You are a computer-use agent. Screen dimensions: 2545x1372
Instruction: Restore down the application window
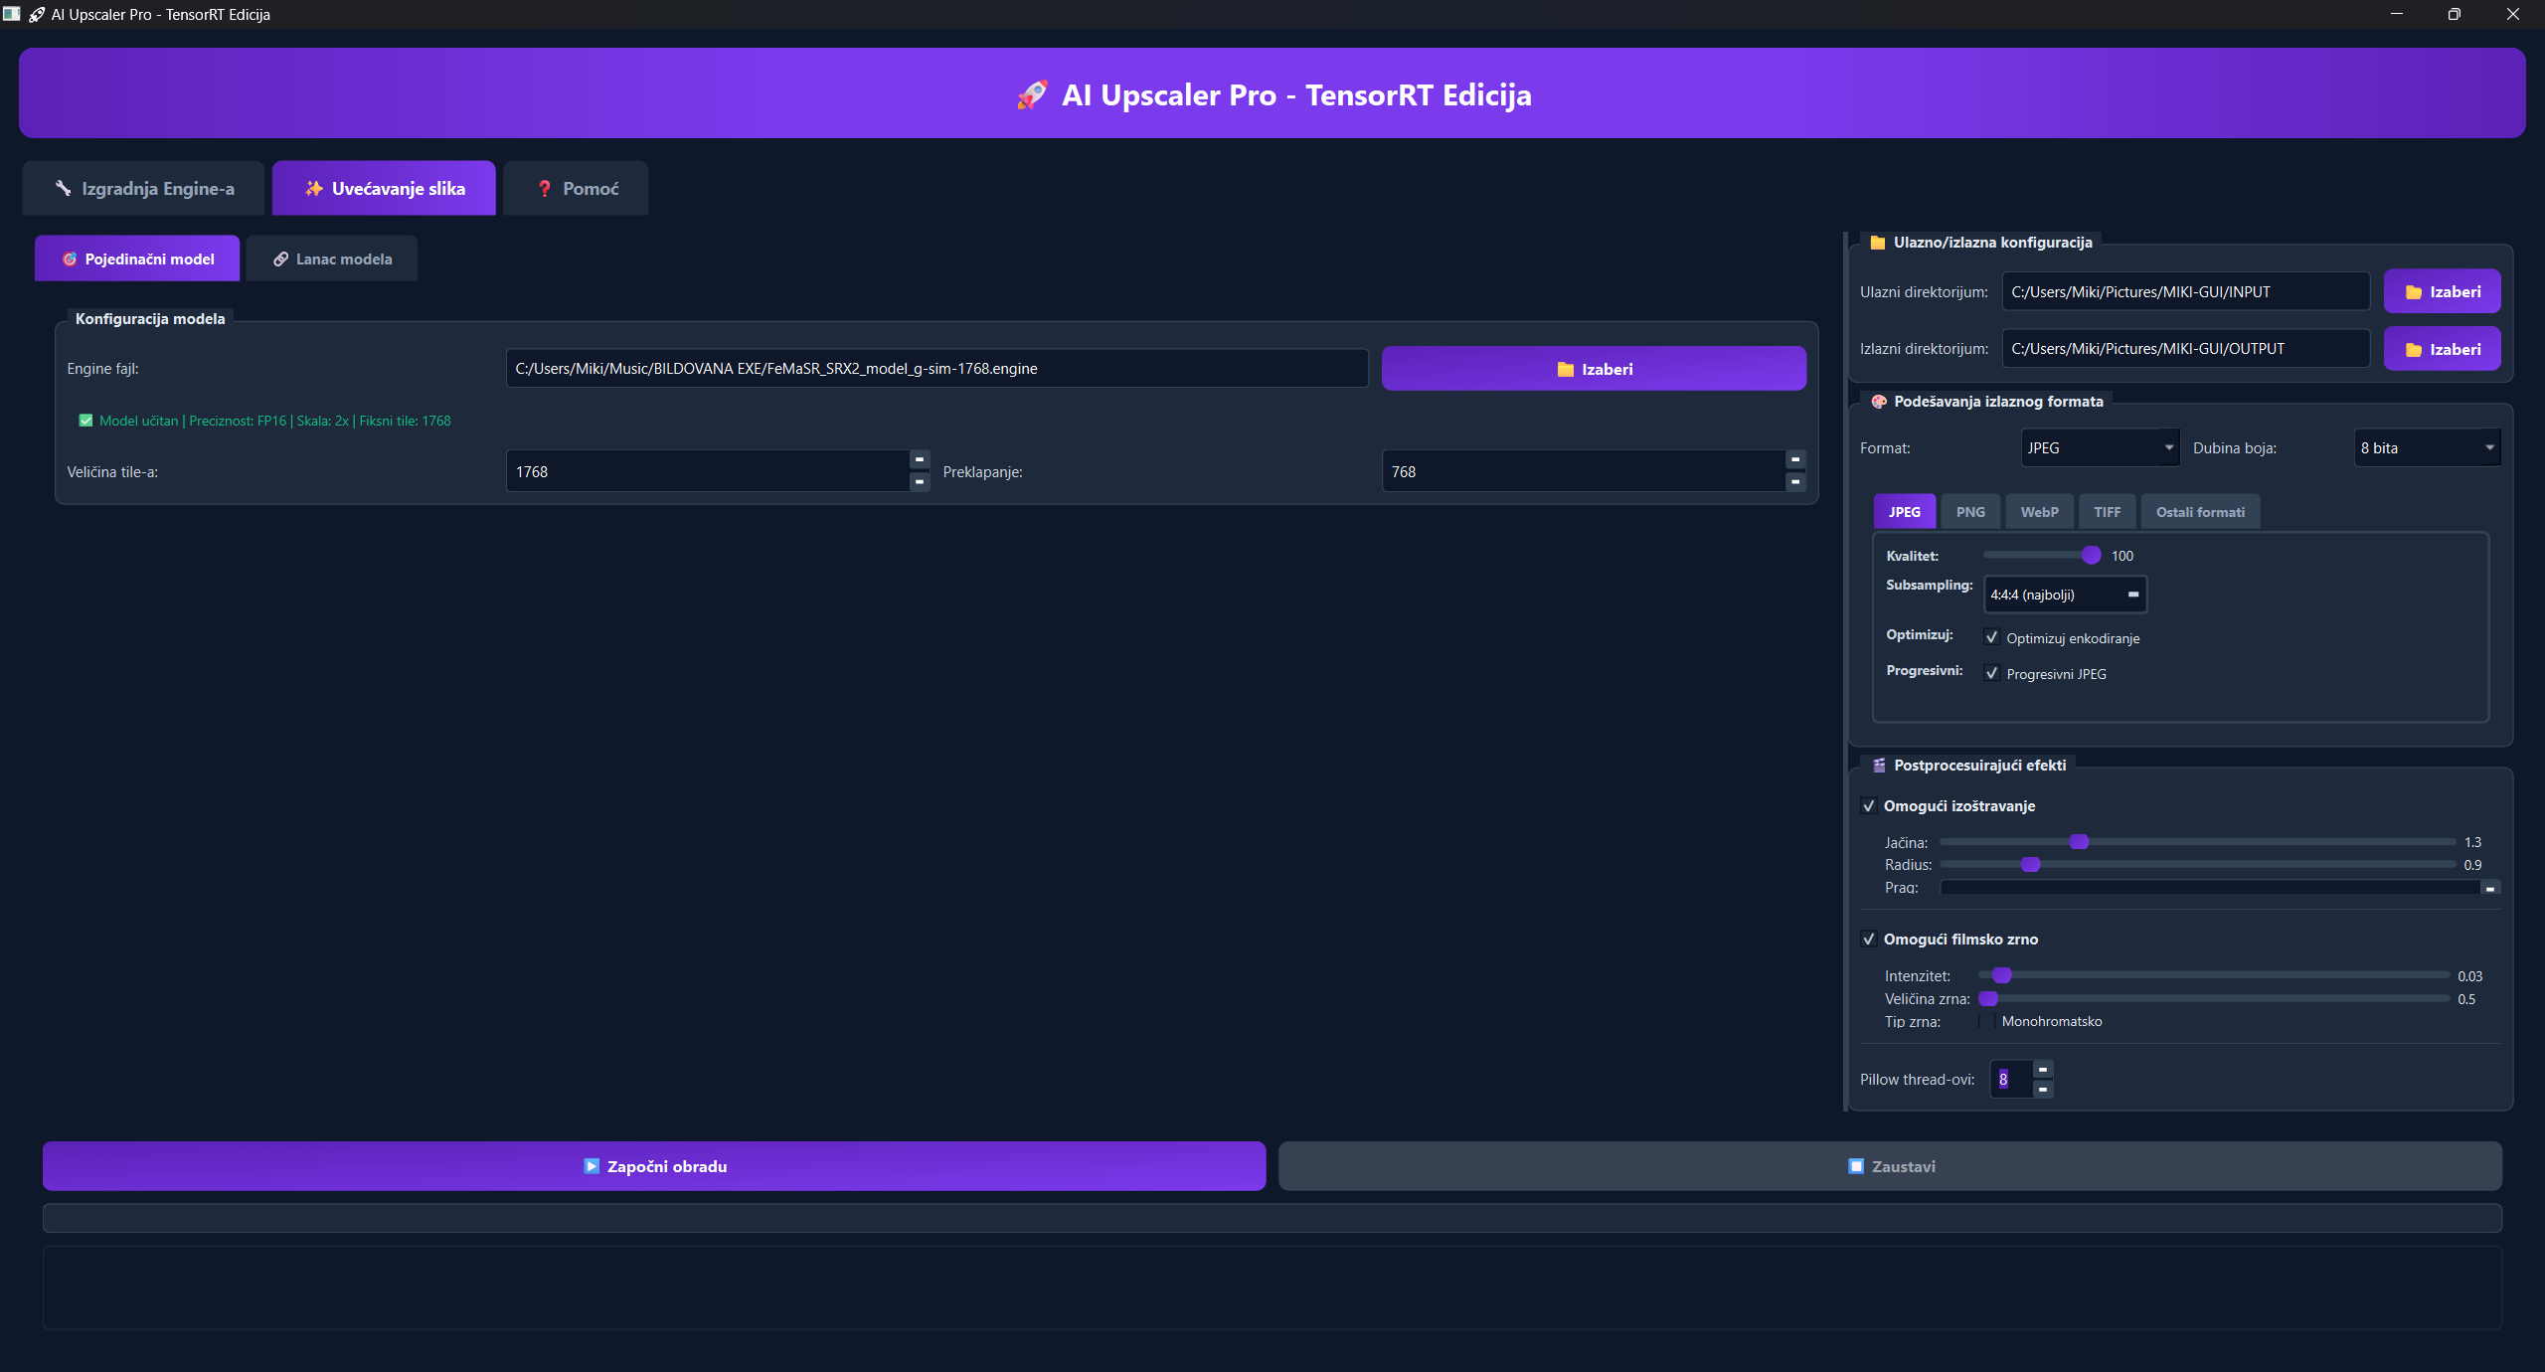click(x=2455, y=14)
